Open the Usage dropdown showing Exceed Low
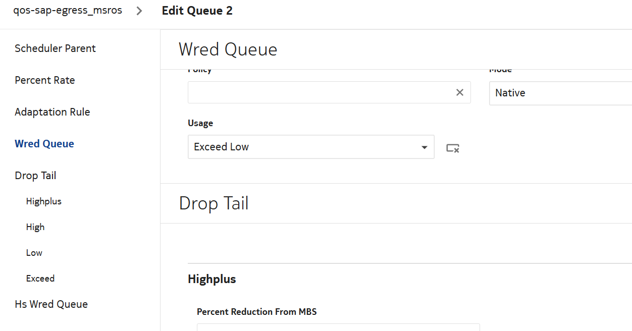Screen dimensions: 632x331 tap(310, 147)
